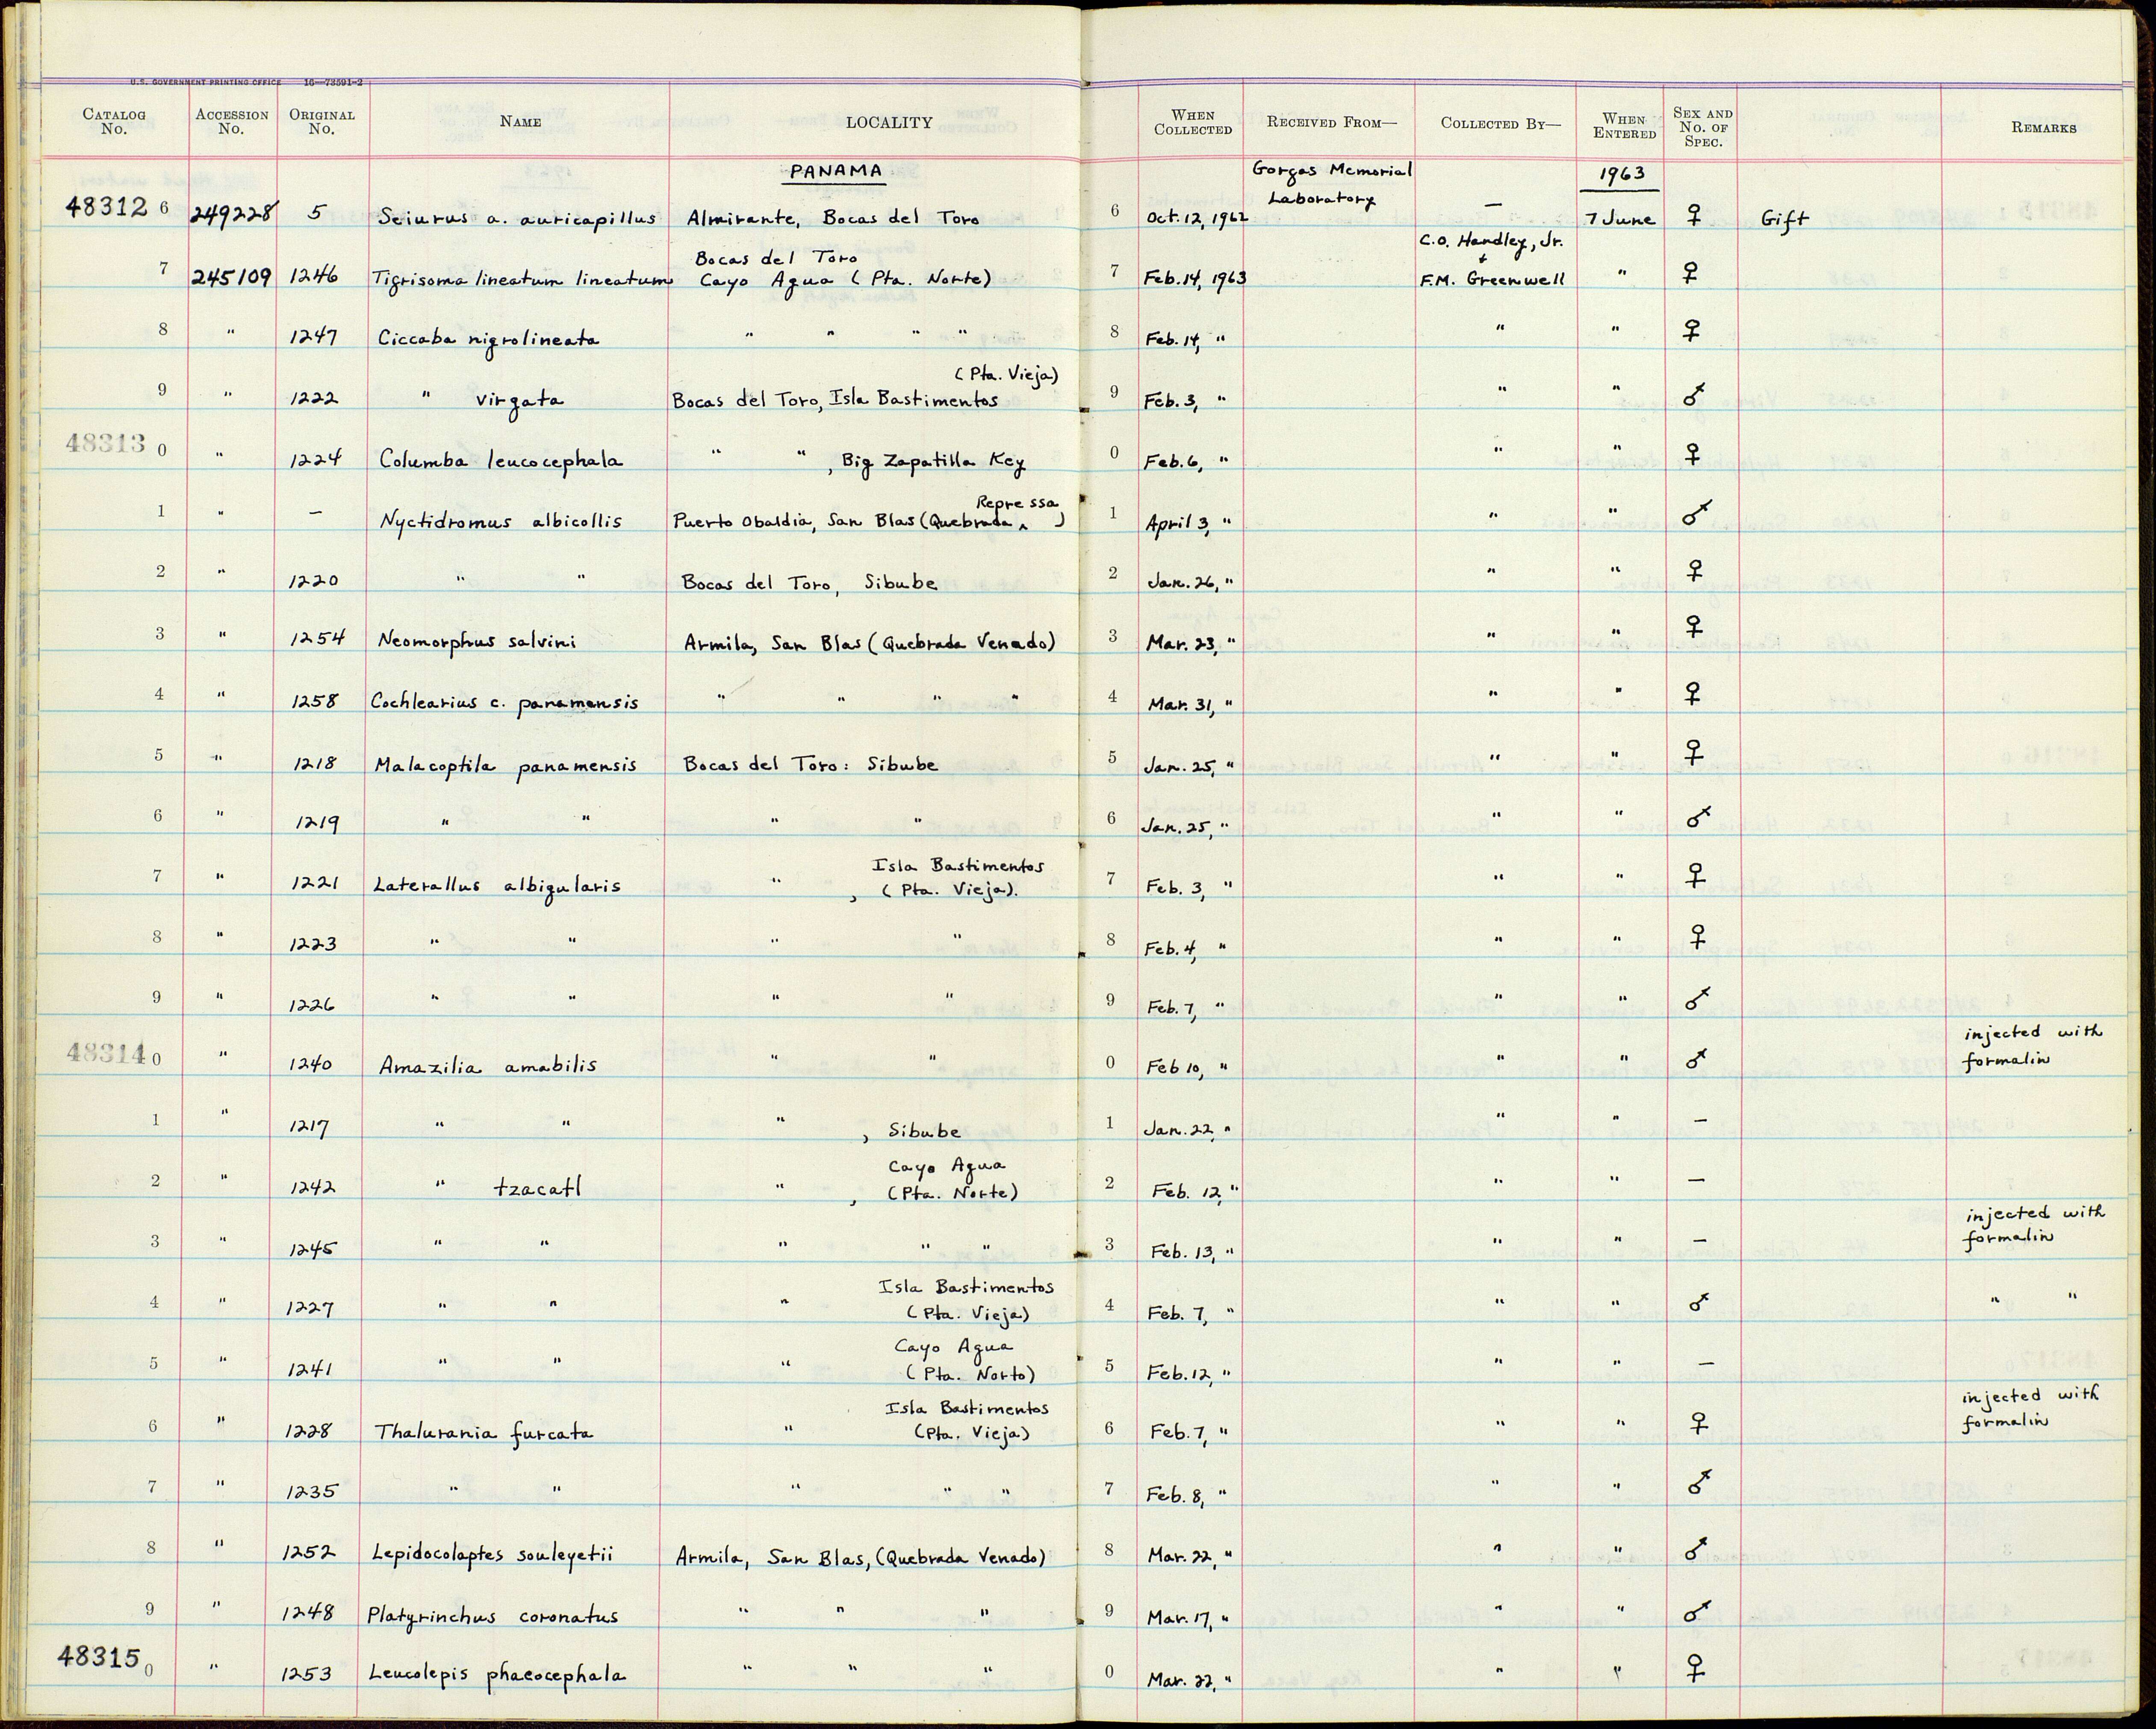Click collection date 'Mar. 31'

click(x=1180, y=703)
